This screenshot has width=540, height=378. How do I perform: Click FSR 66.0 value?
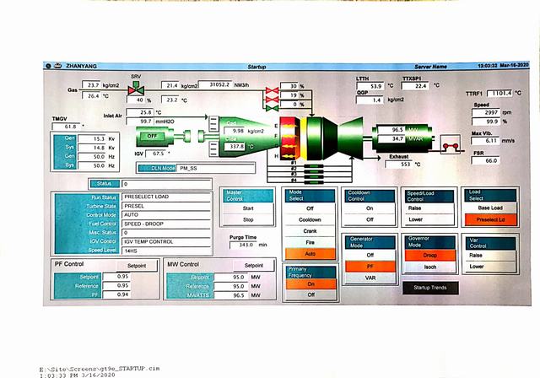coord(486,161)
